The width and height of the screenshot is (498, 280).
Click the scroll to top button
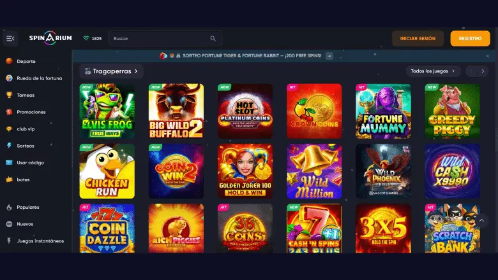click(481, 221)
